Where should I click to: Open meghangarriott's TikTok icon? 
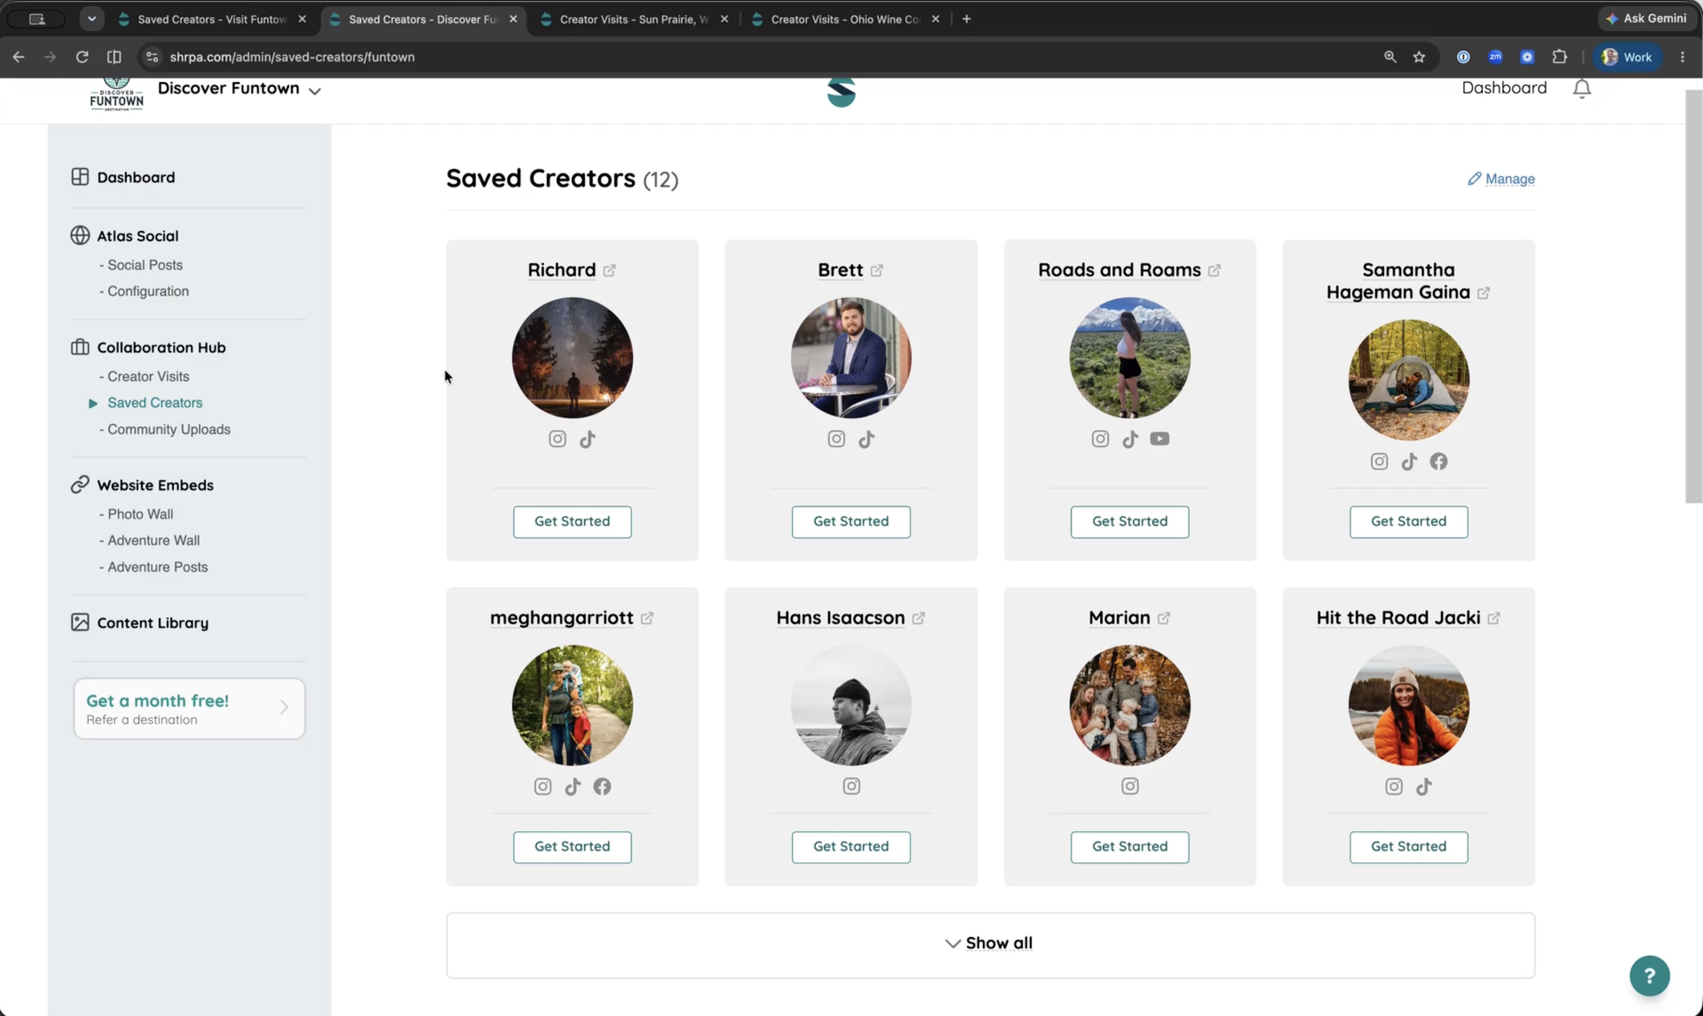pyautogui.click(x=572, y=787)
